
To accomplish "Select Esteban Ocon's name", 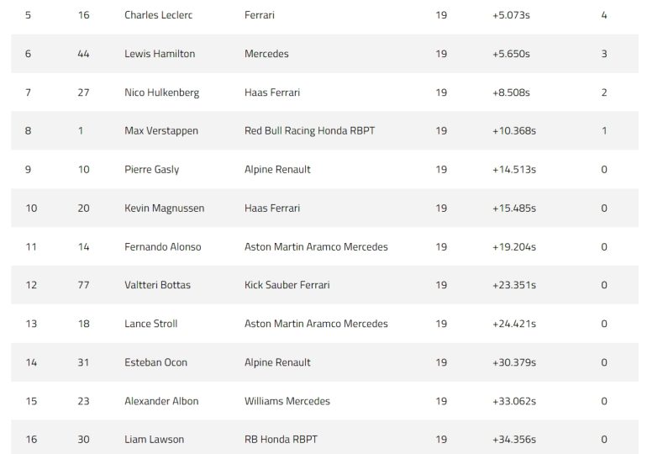I will click(155, 362).
